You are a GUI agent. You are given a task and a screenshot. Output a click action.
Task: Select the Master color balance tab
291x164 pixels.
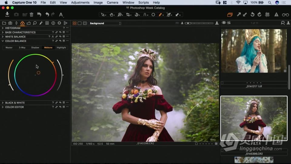pyautogui.click(x=9, y=48)
